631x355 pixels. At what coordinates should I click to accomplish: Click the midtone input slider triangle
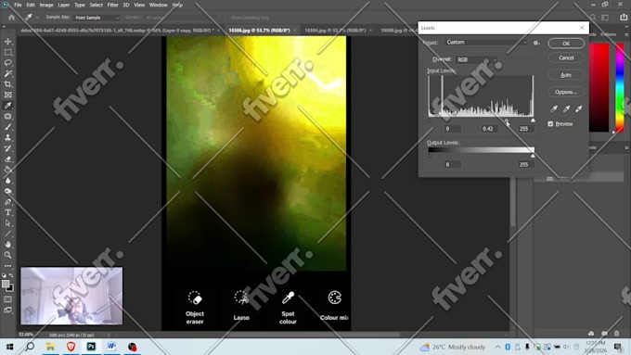point(507,120)
